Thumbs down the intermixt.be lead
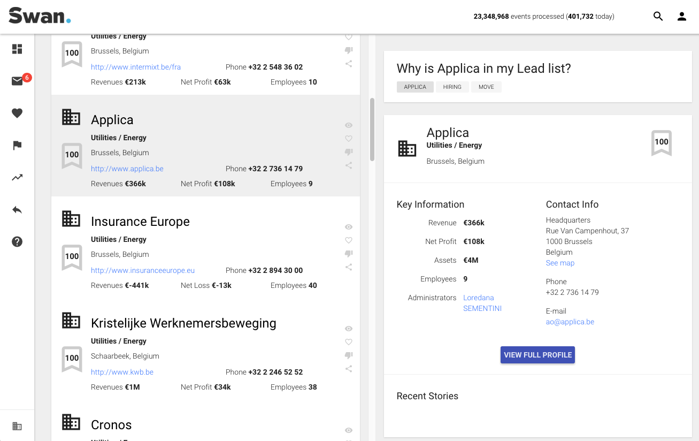Image resolution: width=699 pixels, height=441 pixels. click(349, 50)
